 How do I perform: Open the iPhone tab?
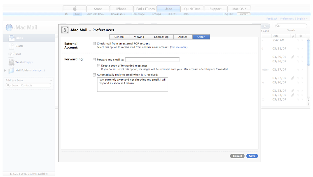[x=121, y=9]
